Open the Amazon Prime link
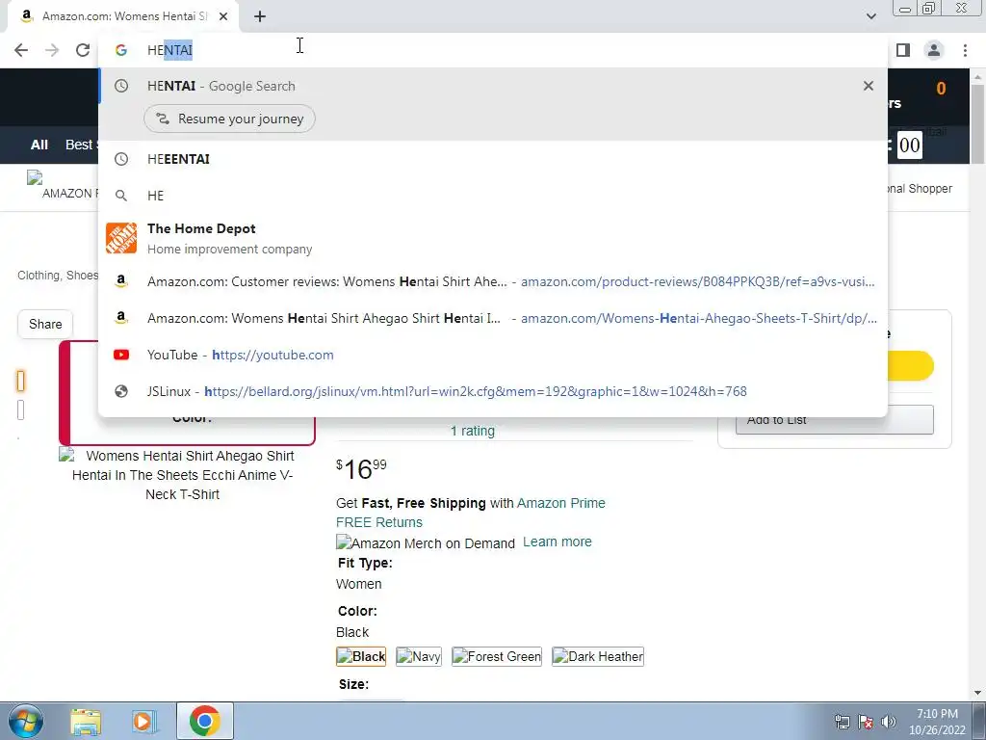 pyautogui.click(x=561, y=503)
